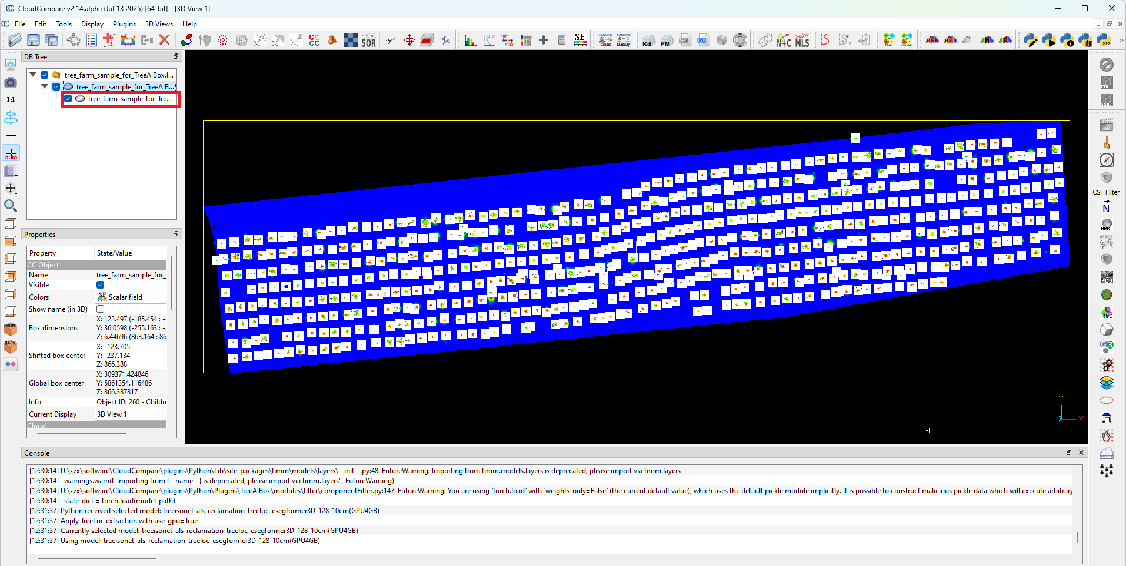Click the Kd tree icon
This screenshot has width=1126, height=566.
[x=647, y=41]
